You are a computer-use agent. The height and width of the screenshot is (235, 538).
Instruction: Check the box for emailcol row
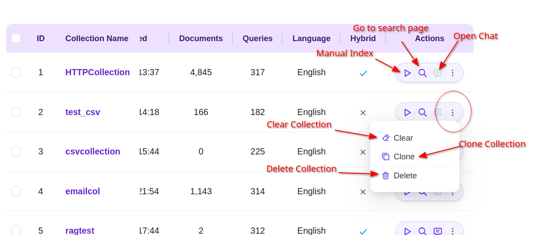click(16, 191)
